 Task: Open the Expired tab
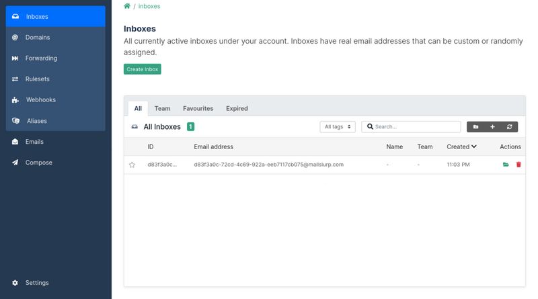click(x=237, y=108)
